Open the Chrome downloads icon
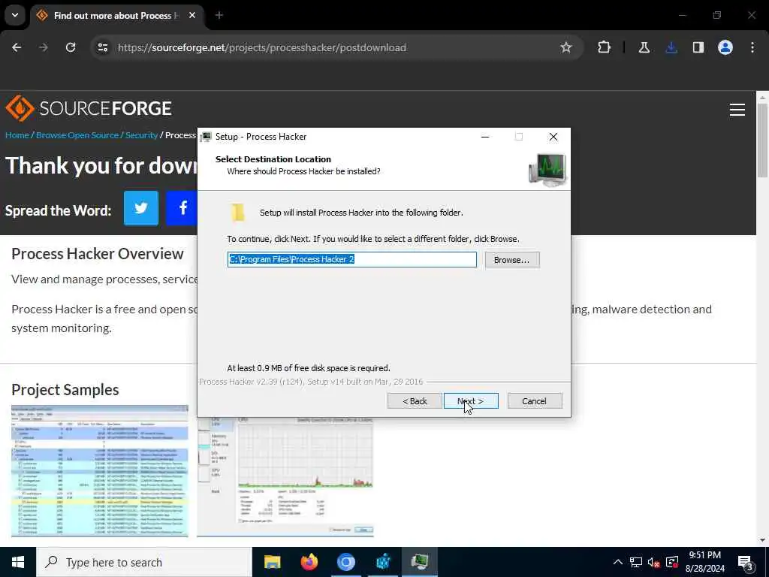 point(671,47)
